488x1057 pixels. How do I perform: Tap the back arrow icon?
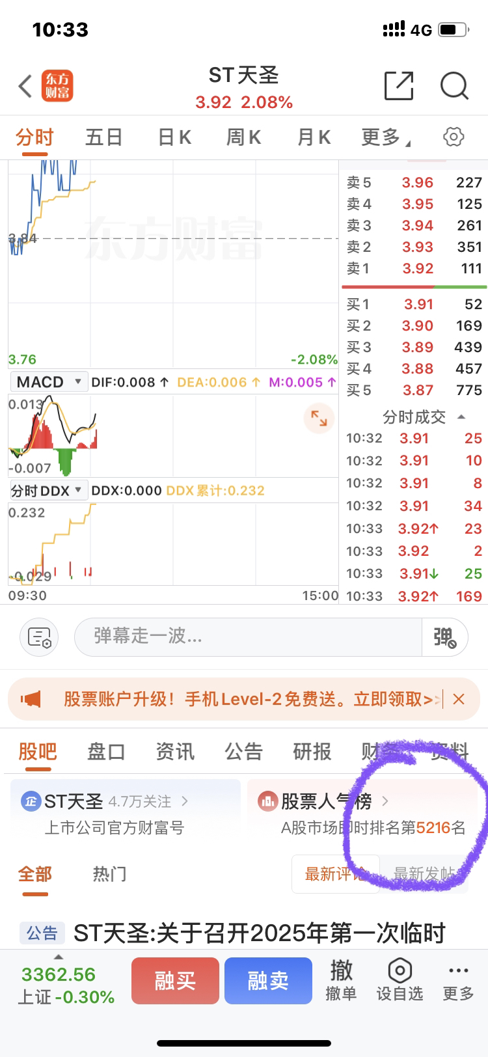click(x=25, y=86)
